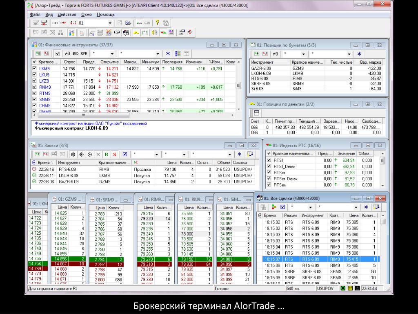Select red ask row 79 310 in RIM9 order book
The width and height of the screenshot is (418, 314).
(155, 264)
